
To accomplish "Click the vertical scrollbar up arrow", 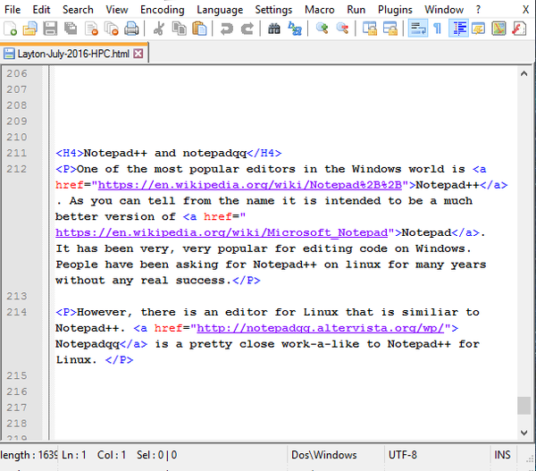I will 523,73.
